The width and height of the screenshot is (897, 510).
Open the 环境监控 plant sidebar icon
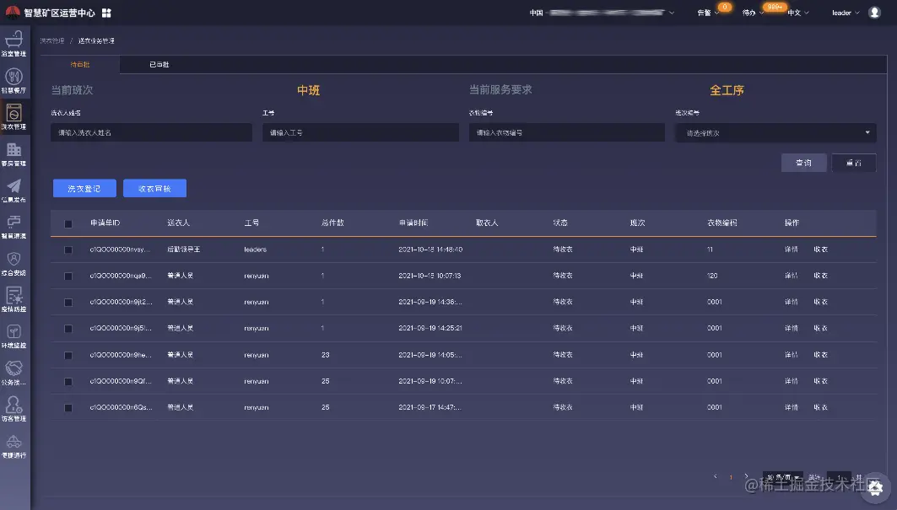14,332
